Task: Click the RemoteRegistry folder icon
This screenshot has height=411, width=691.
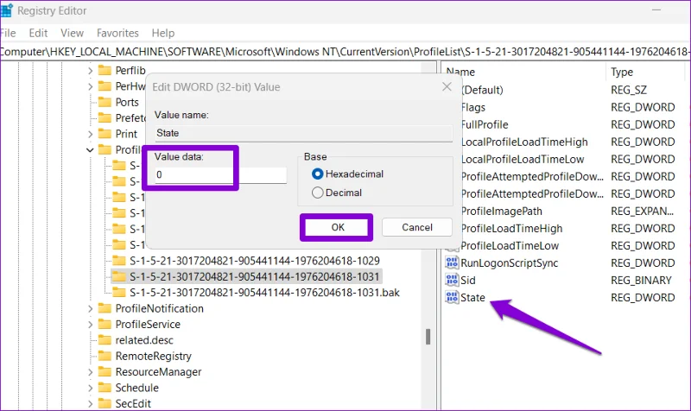Action: [x=105, y=356]
